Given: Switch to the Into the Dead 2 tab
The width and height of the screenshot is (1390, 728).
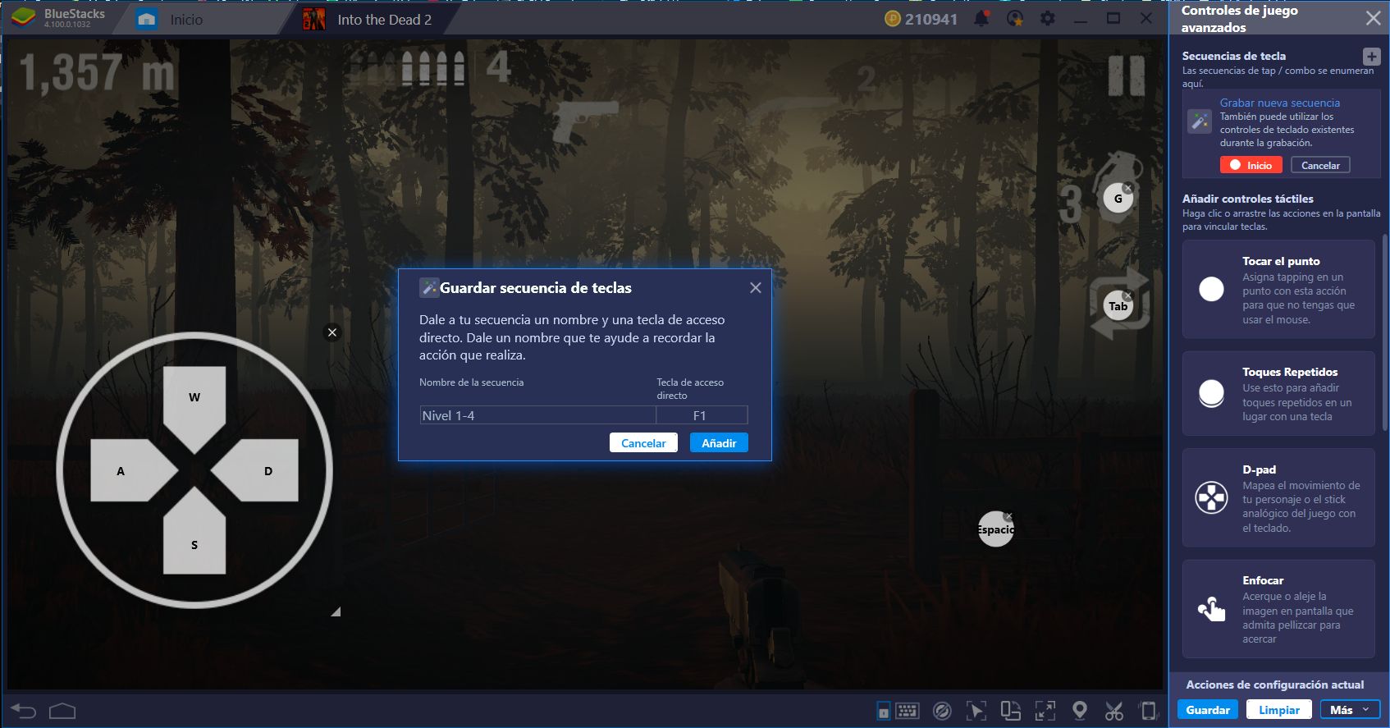Looking at the screenshot, I should 368,20.
